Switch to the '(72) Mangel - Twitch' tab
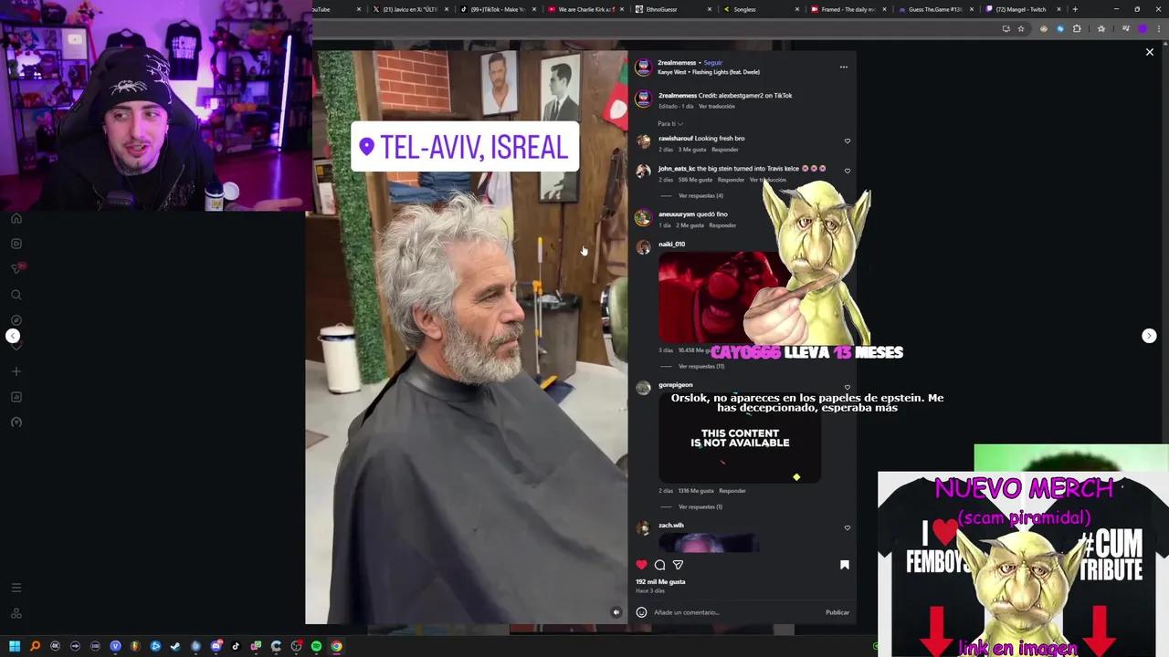This screenshot has width=1169, height=657. pyautogui.click(x=1022, y=9)
